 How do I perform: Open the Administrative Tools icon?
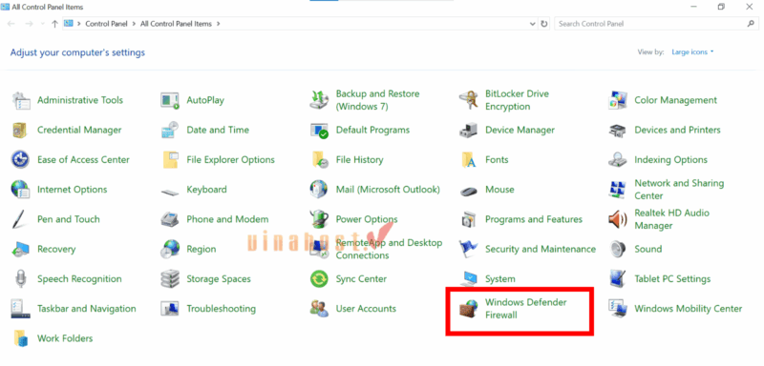coord(20,101)
